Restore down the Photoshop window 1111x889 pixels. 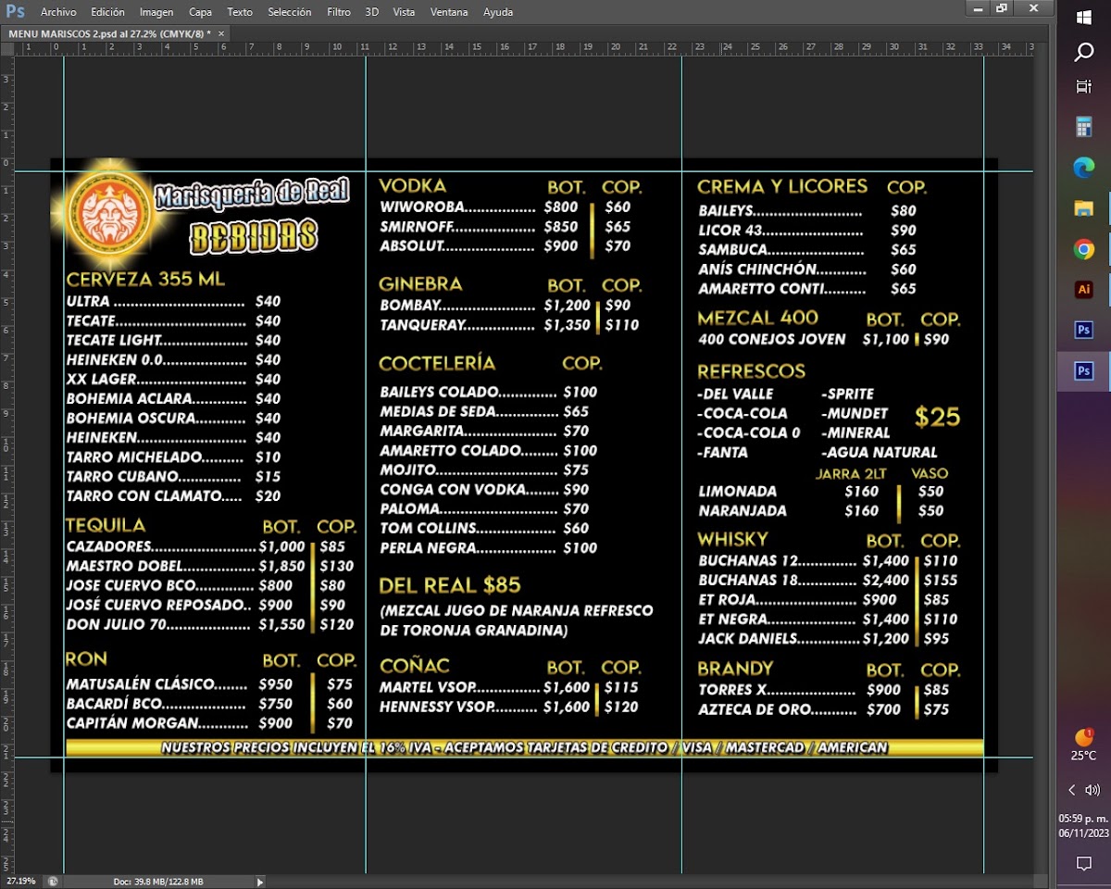[x=1001, y=8]
